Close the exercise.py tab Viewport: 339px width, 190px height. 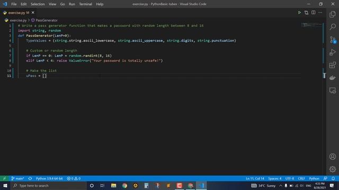point(33,13)
